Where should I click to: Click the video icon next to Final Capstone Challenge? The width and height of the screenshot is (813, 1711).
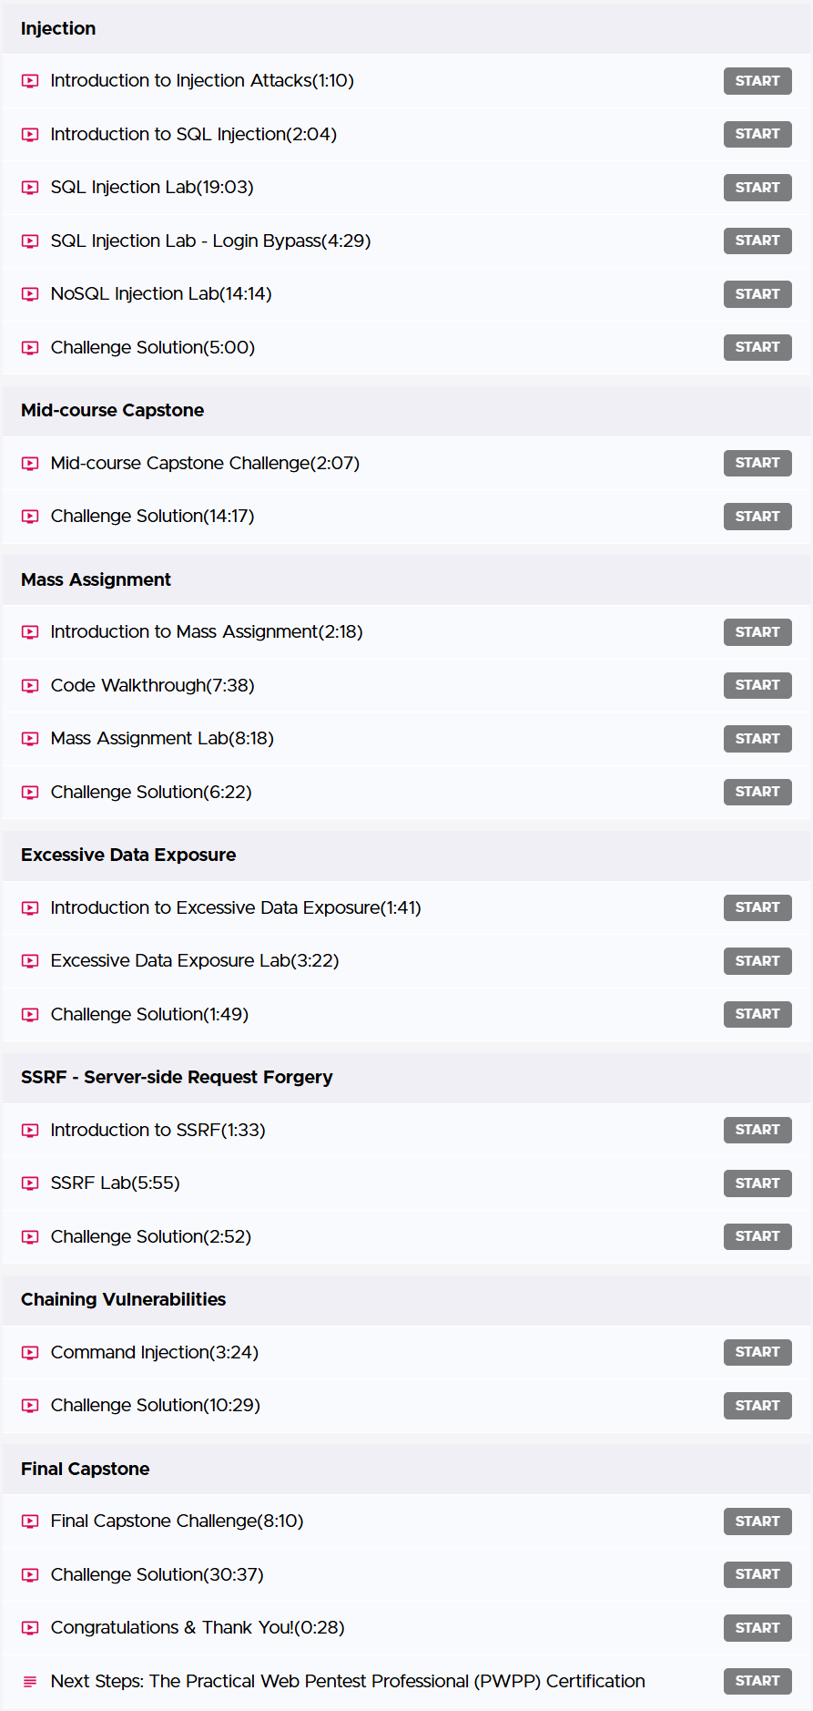30,1521
